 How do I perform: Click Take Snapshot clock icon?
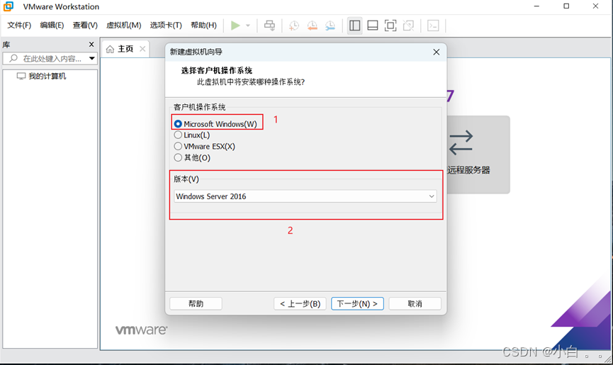pos(293,26)
